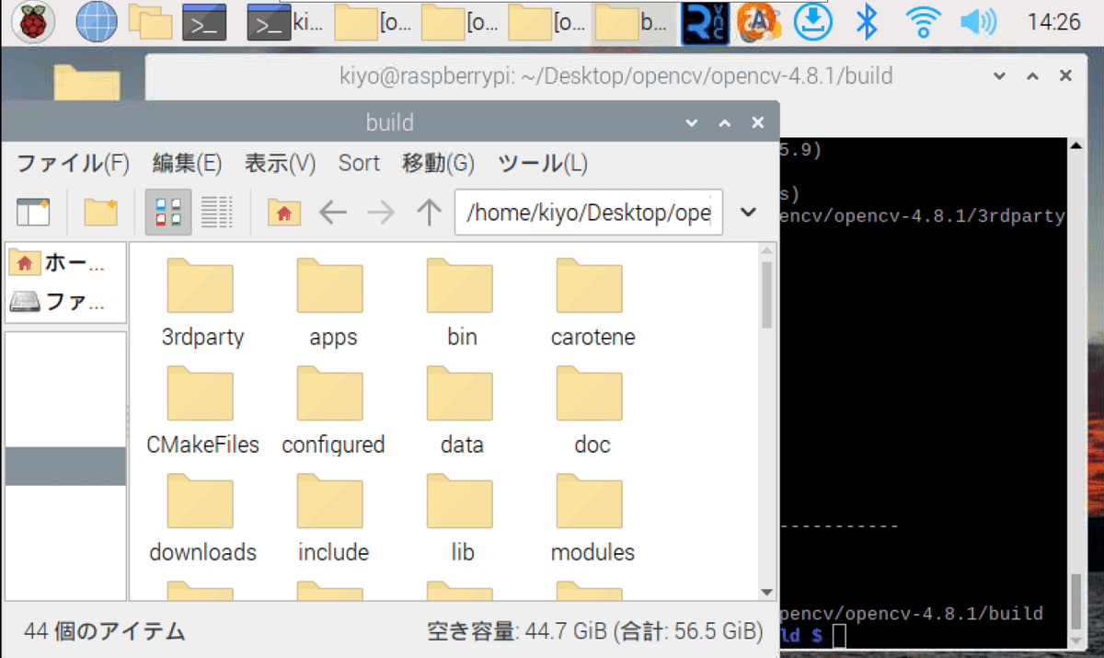This screenshot has width=1104, height=658.
Task: Open Bluetooth tray menu
Action: [867, 22]
